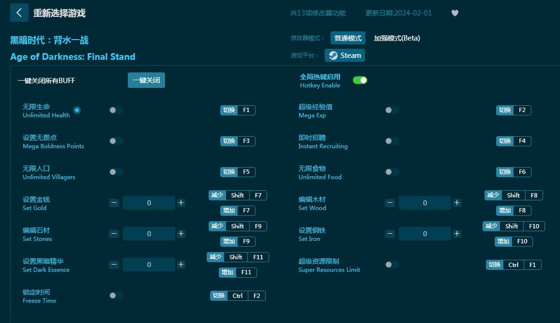Turn on Freeze Time toggle
This screenshot has height=323, width=560.
(116, 295)
